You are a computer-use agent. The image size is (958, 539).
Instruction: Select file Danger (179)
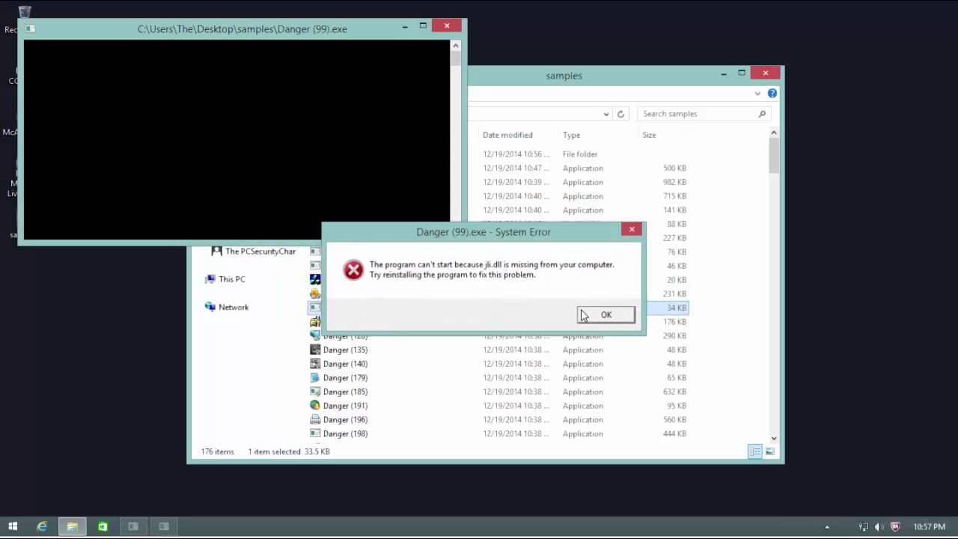coord(345,378)
